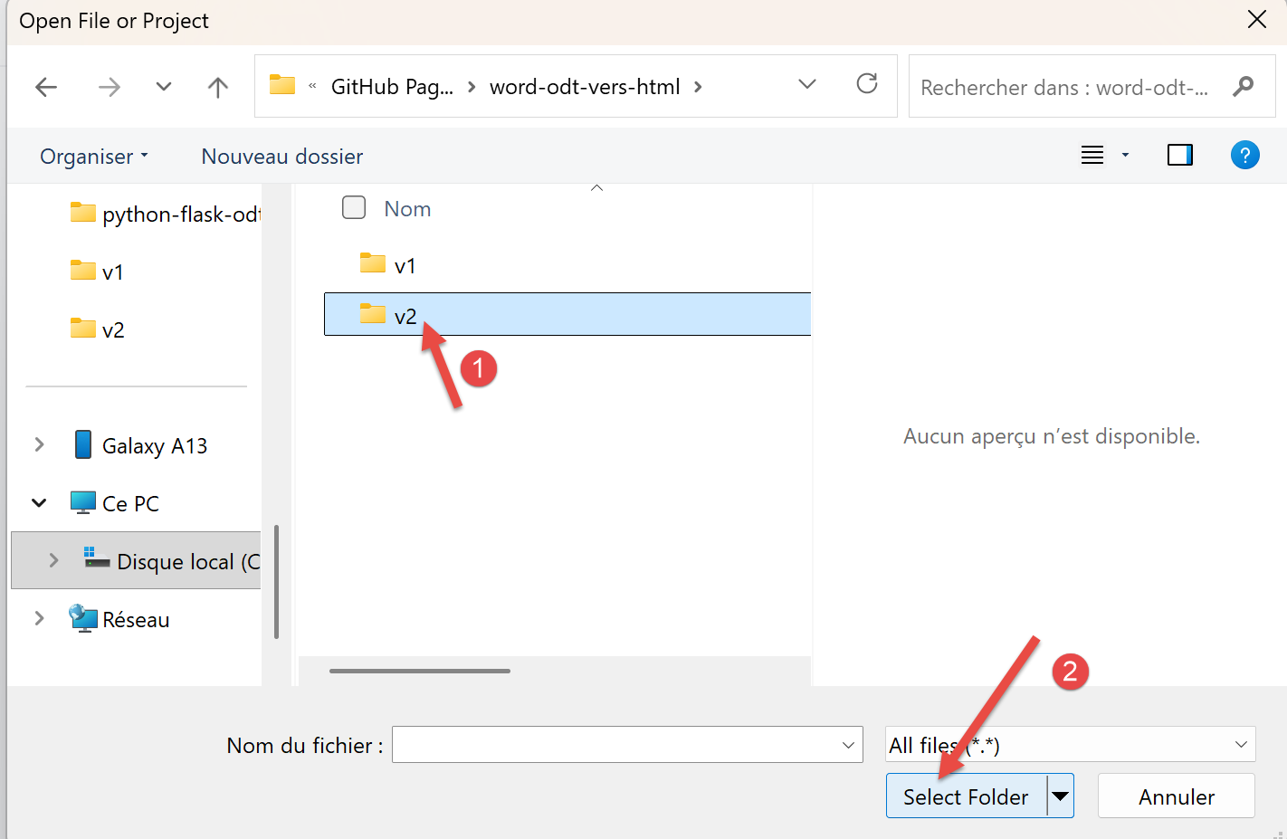
Task: Click the Nom du fichier input field
Action: [615, 745]
